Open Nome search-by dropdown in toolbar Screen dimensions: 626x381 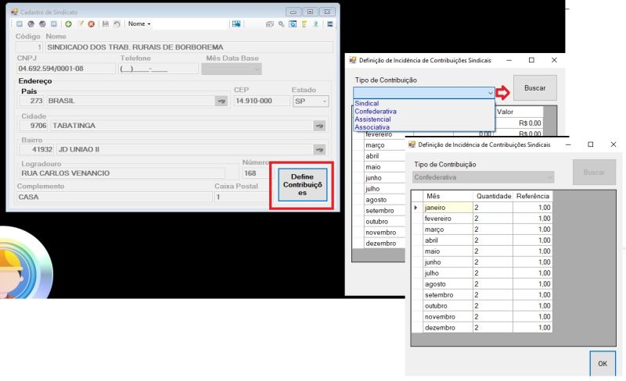(139, 24)
